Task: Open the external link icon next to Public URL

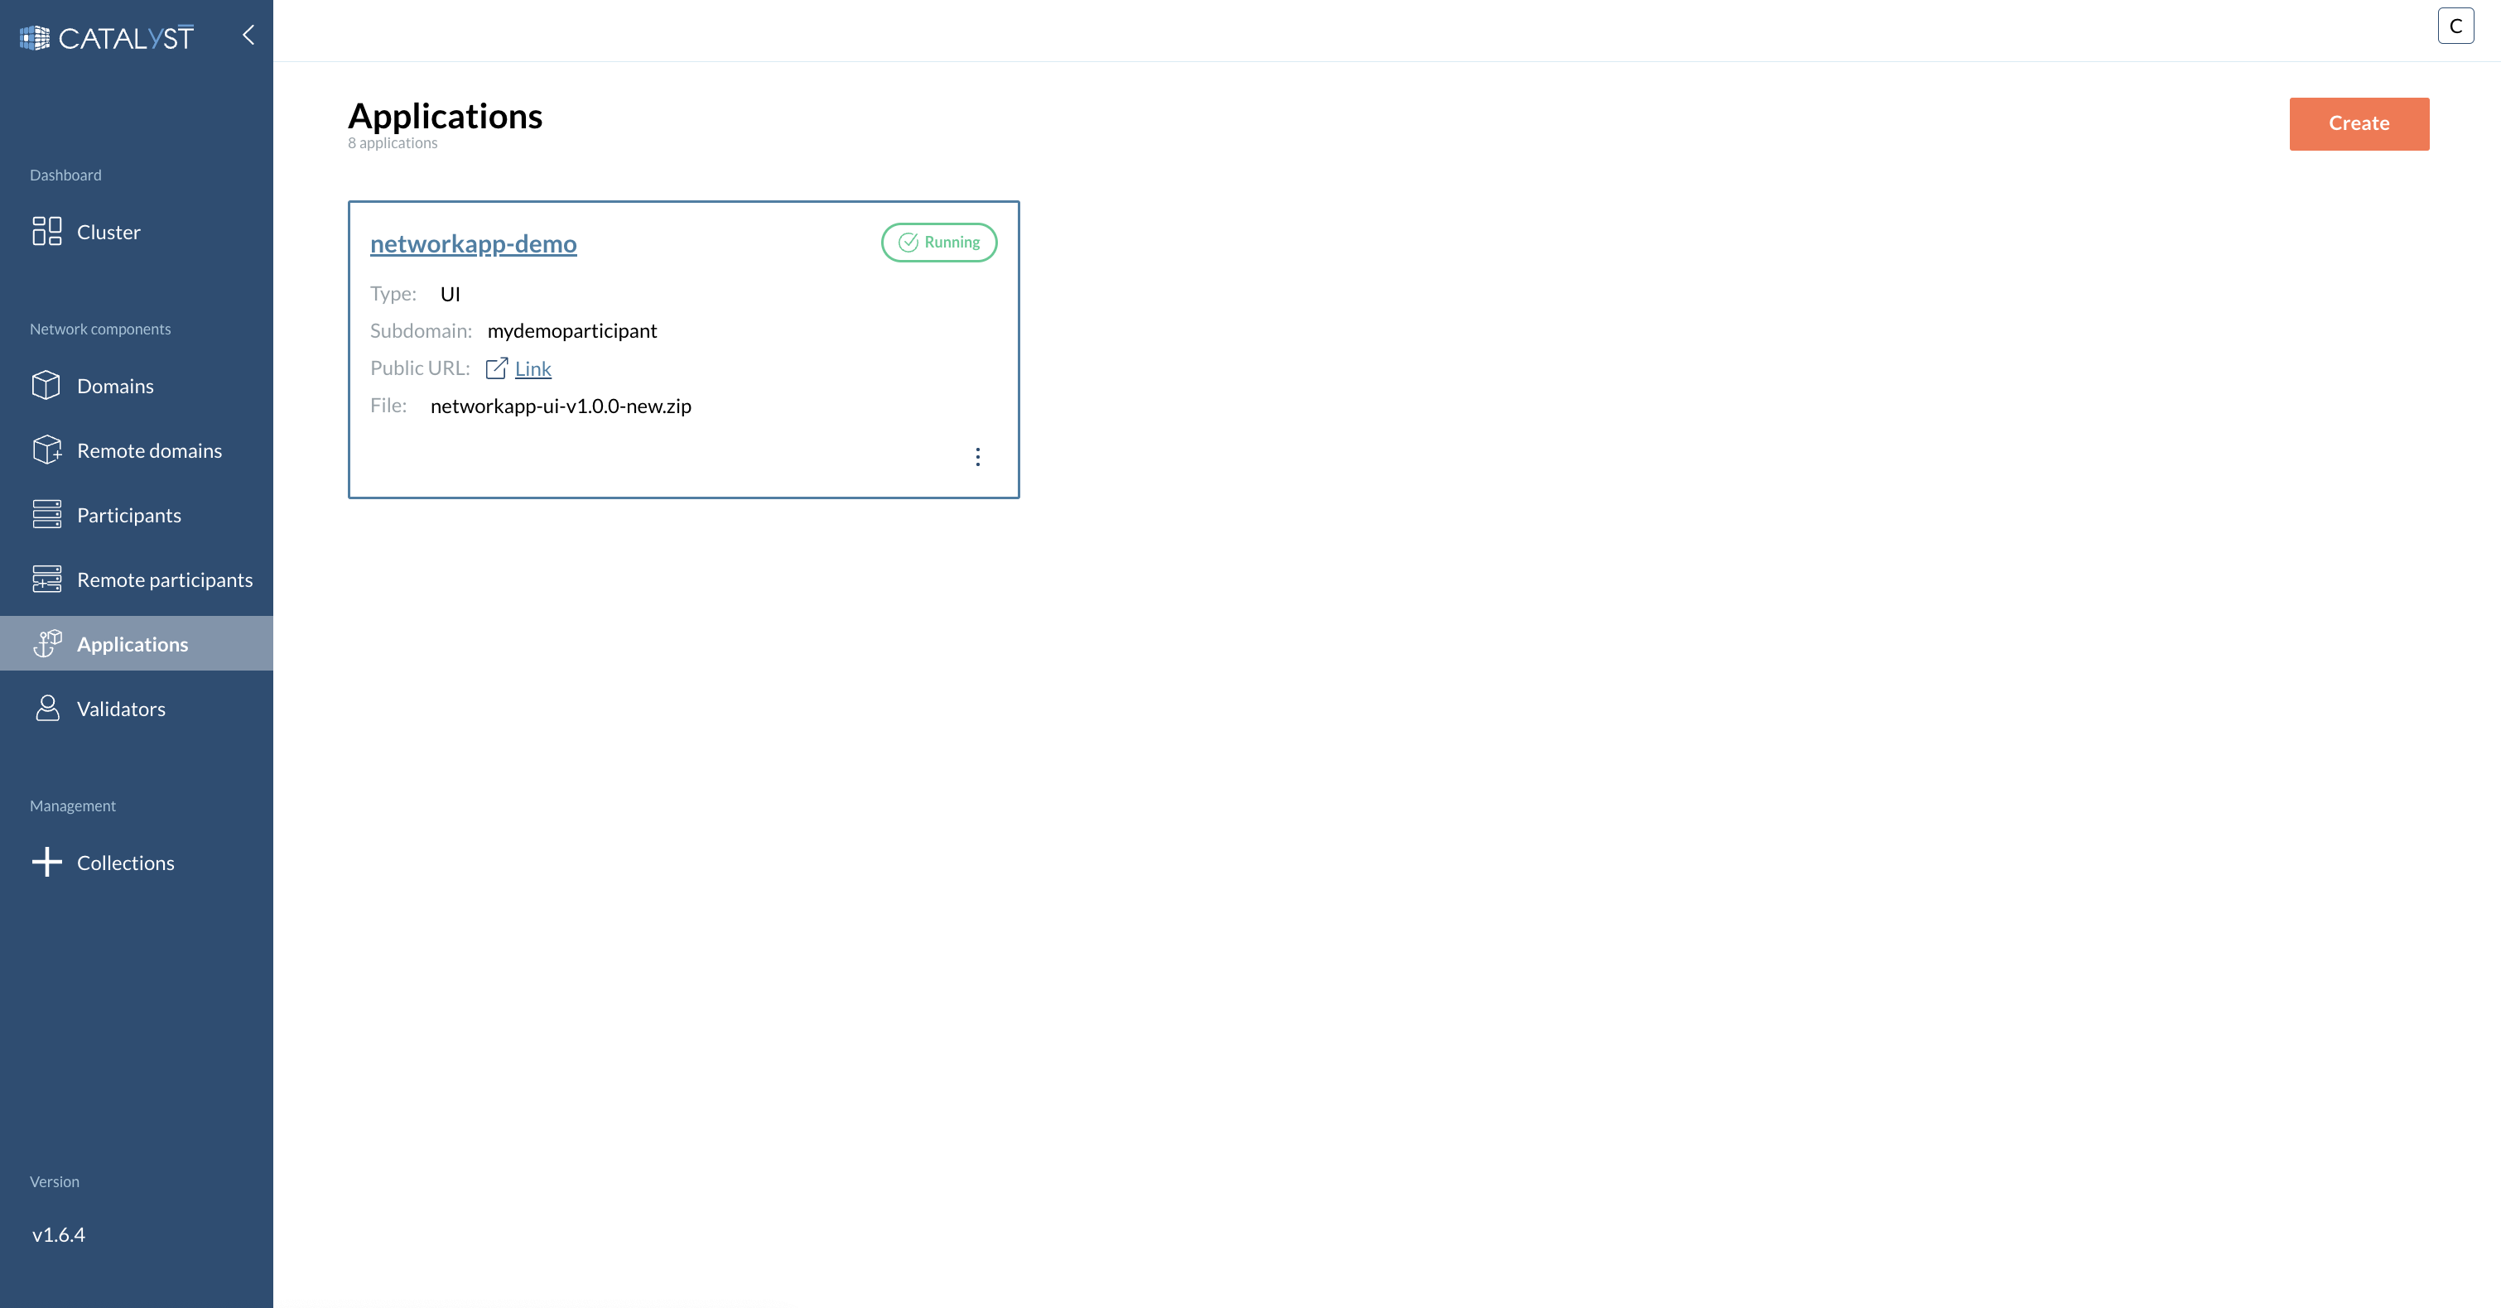Action: click(x=497, y=368)
